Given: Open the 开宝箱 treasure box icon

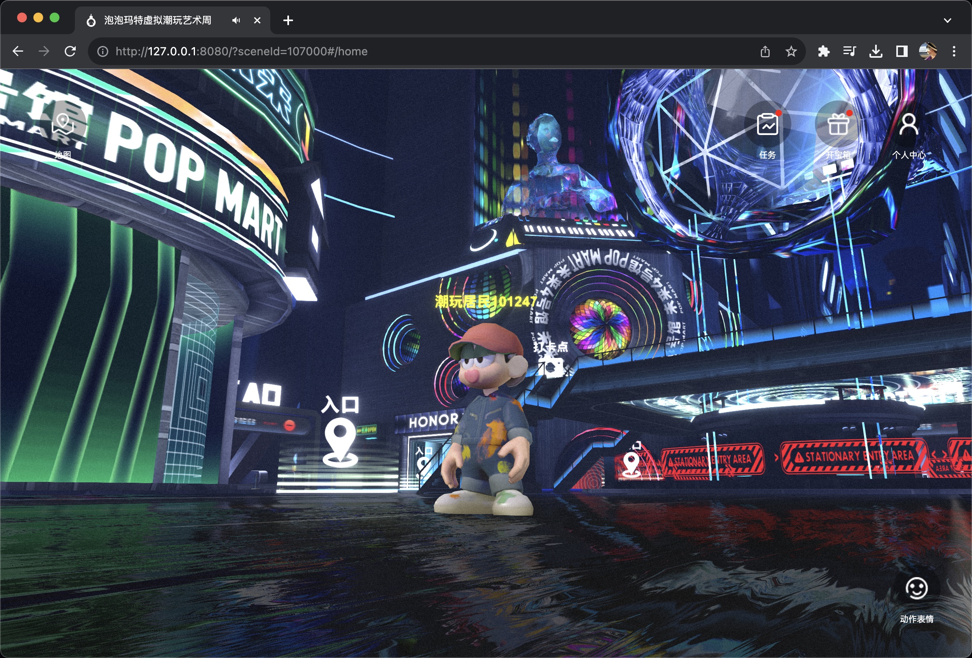Looking at the screenshot, I should pos(838,125).
